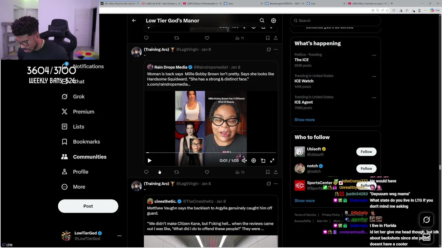Viewport: 442px width, 248px height.
Task: View analytics showing 13 views
Action: click(x=240, y=172)
